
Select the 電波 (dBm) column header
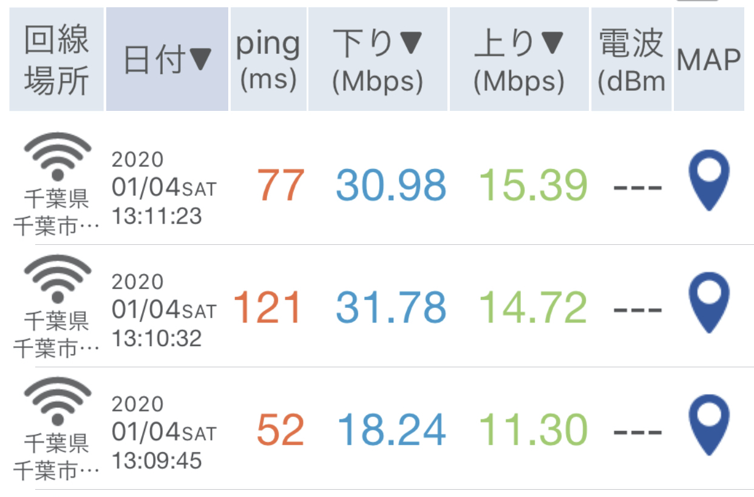[x=631, y=59]
